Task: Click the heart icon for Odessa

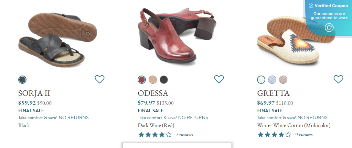Action: coord(219,79)
